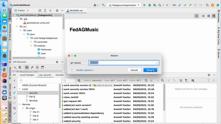Commit changes with the Git checkmark icon
This screenshot has width=221, height=124.
pos(185,5)
